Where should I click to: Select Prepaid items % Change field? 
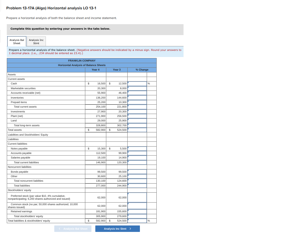tap(137, 102)
